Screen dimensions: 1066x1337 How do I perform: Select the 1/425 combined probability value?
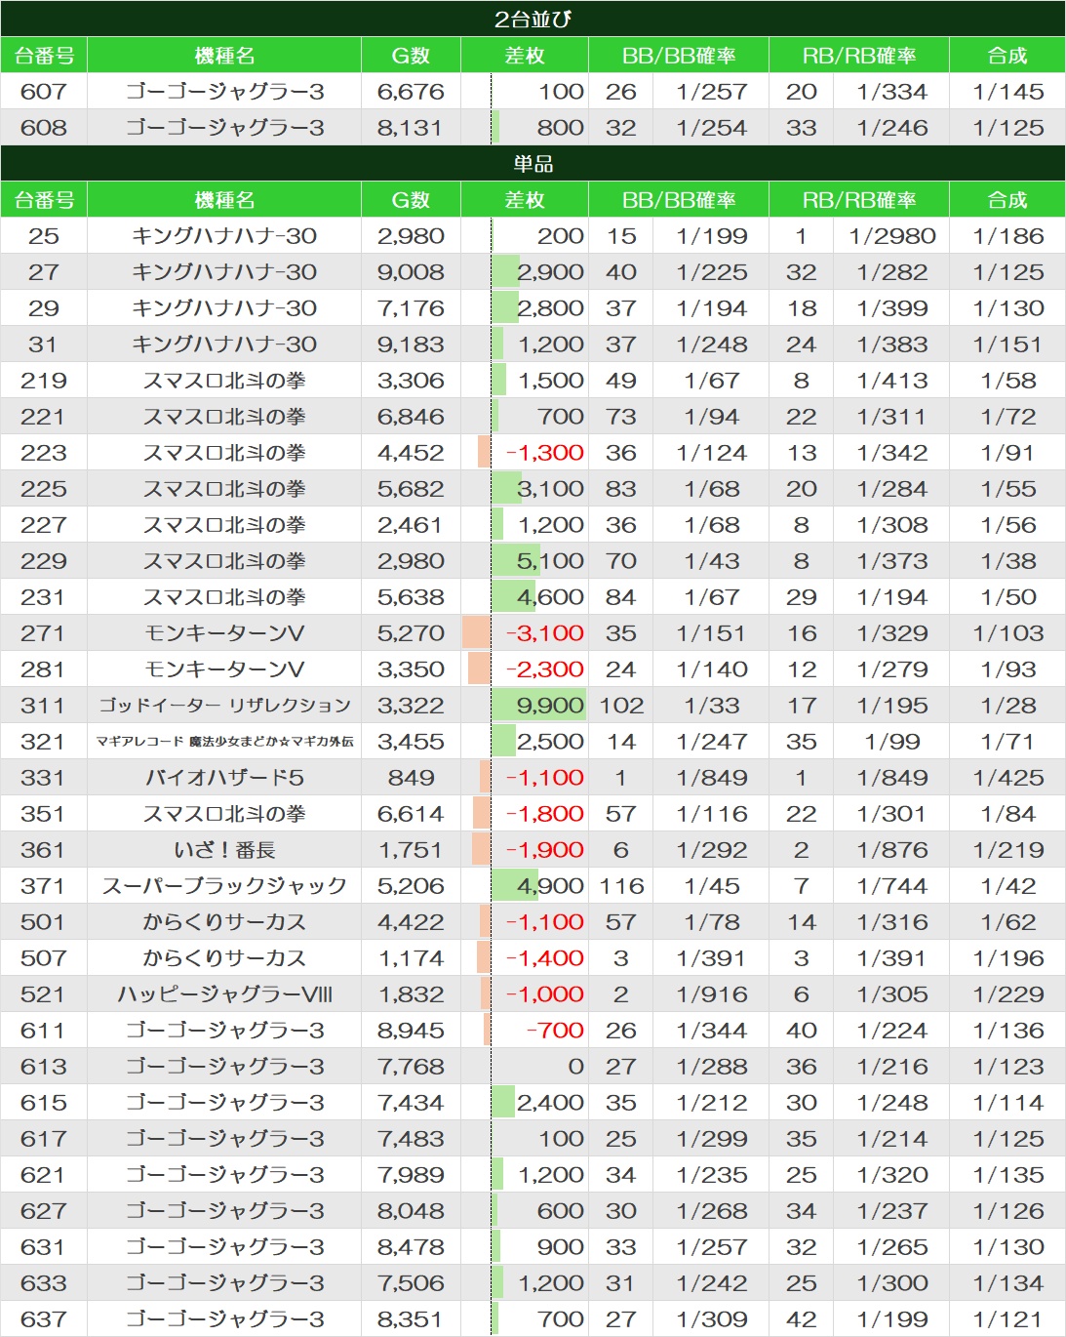pyautogui.click(x=1008, y=778)
